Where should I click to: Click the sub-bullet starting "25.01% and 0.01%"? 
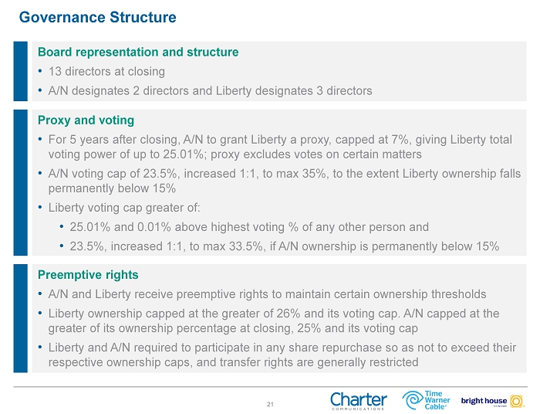(248, 227)
